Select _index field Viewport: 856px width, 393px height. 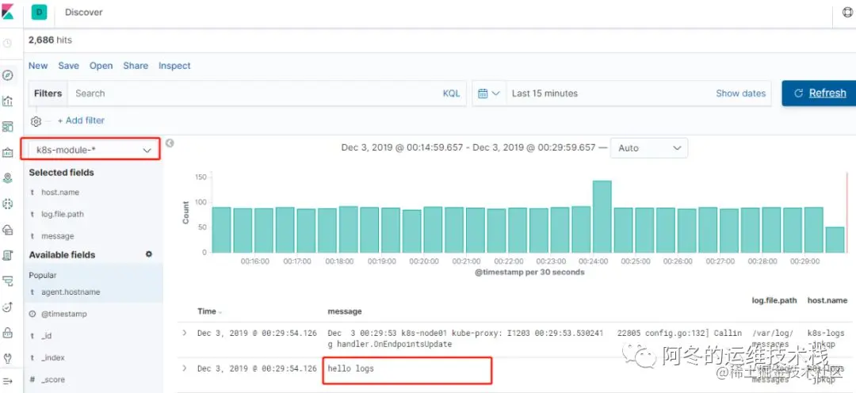pos(53,357)
